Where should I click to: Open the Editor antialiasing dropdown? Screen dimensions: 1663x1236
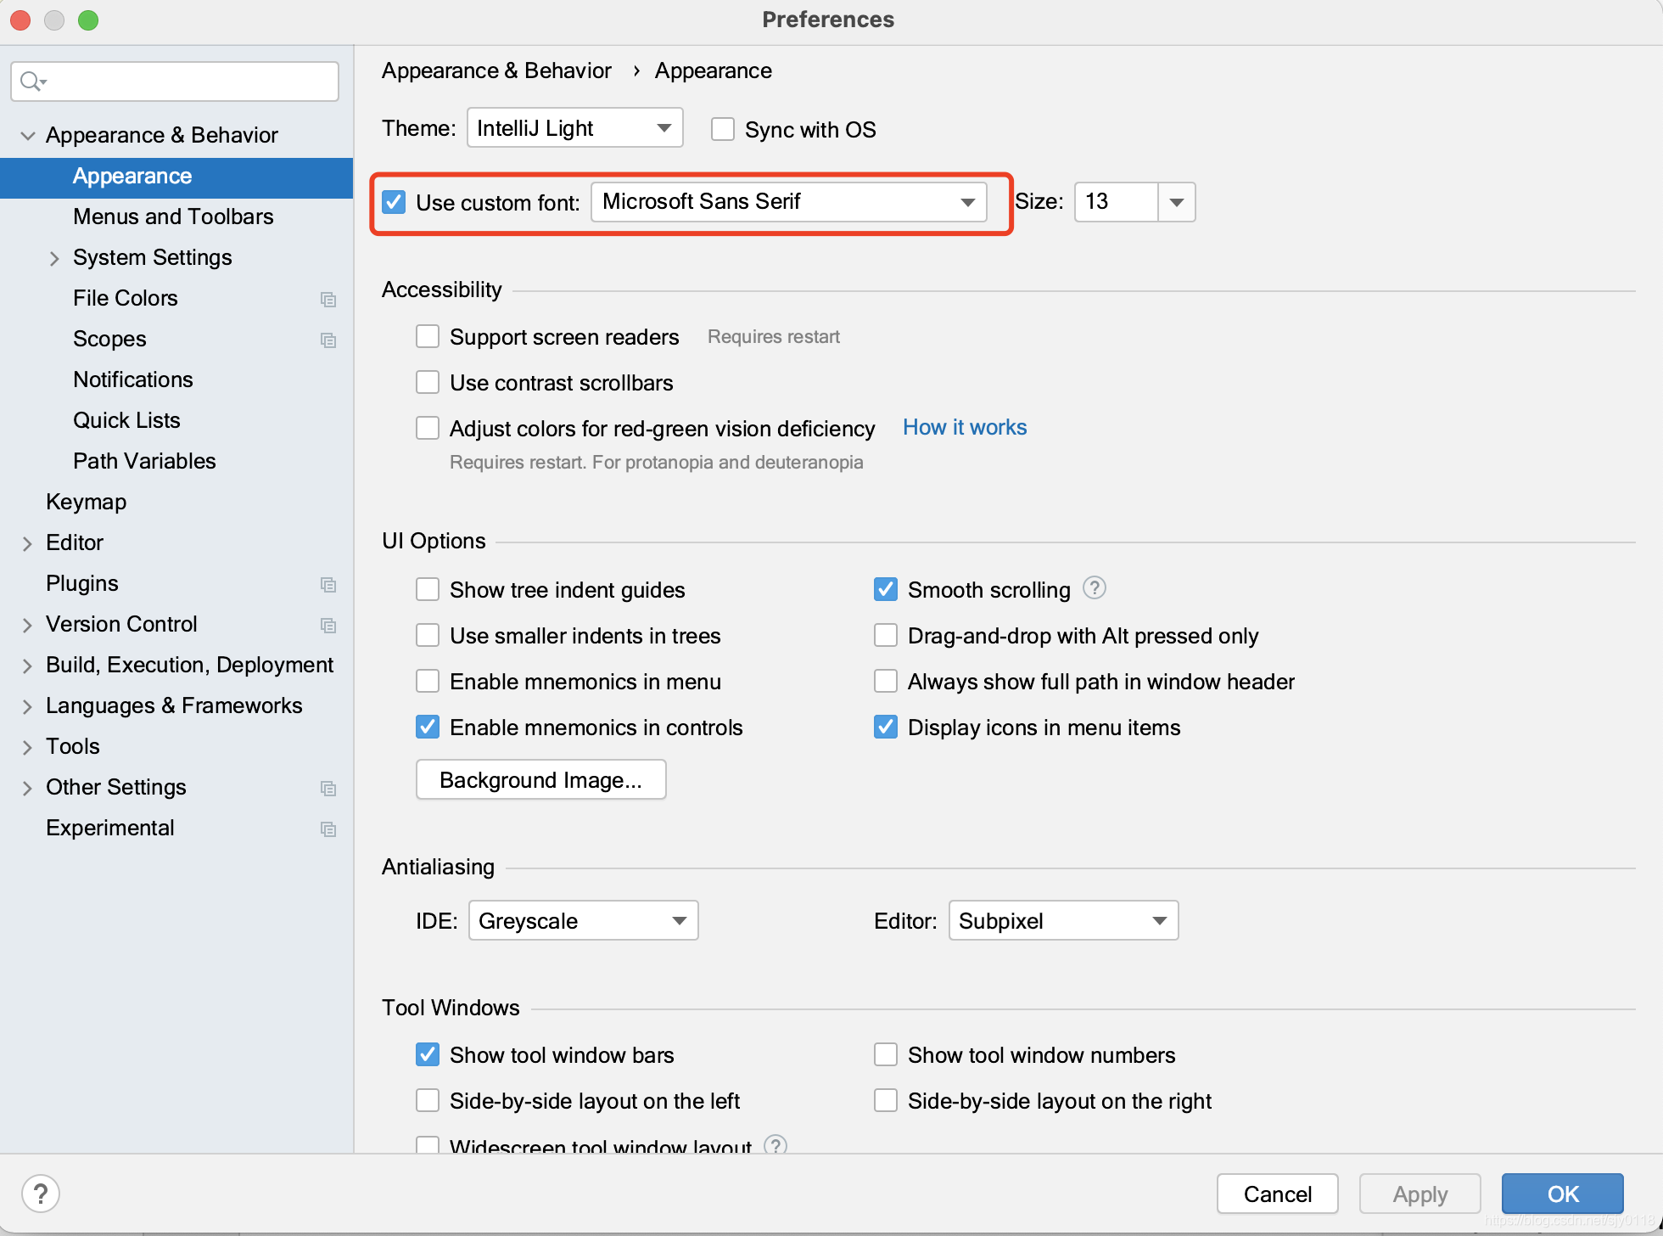click(1064, 921)
